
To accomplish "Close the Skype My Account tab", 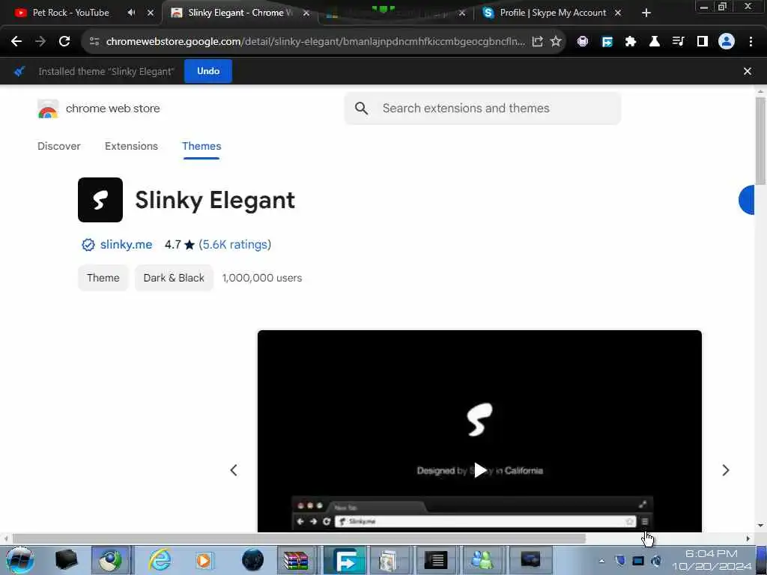I will coord(618,13).
